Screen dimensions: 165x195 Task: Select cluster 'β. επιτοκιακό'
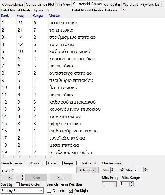(x=63, y=88)
